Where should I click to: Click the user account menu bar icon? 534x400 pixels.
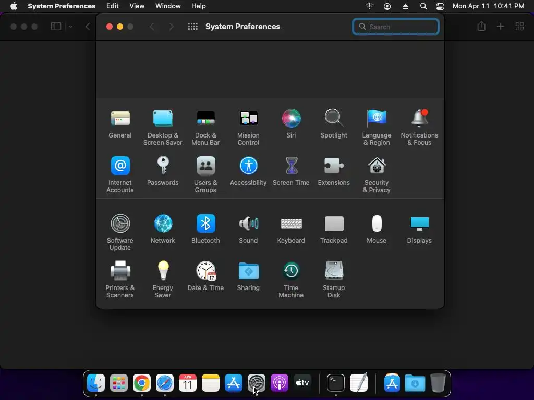pos(387,6)
